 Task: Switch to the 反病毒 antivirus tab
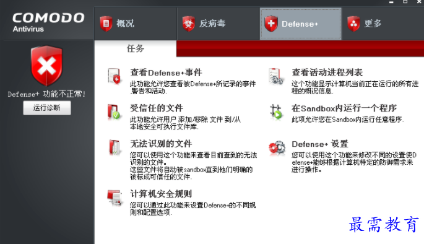[218, 24]
